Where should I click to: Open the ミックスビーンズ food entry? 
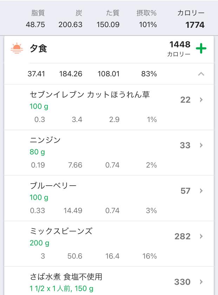click(x=109, y=244)
